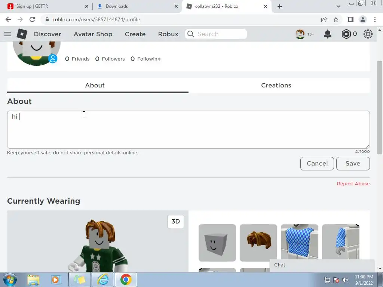The height and width of the screenshot is (287, 383).
Task: Click the scrollbar down arrow
Action: tap(380, 269)
